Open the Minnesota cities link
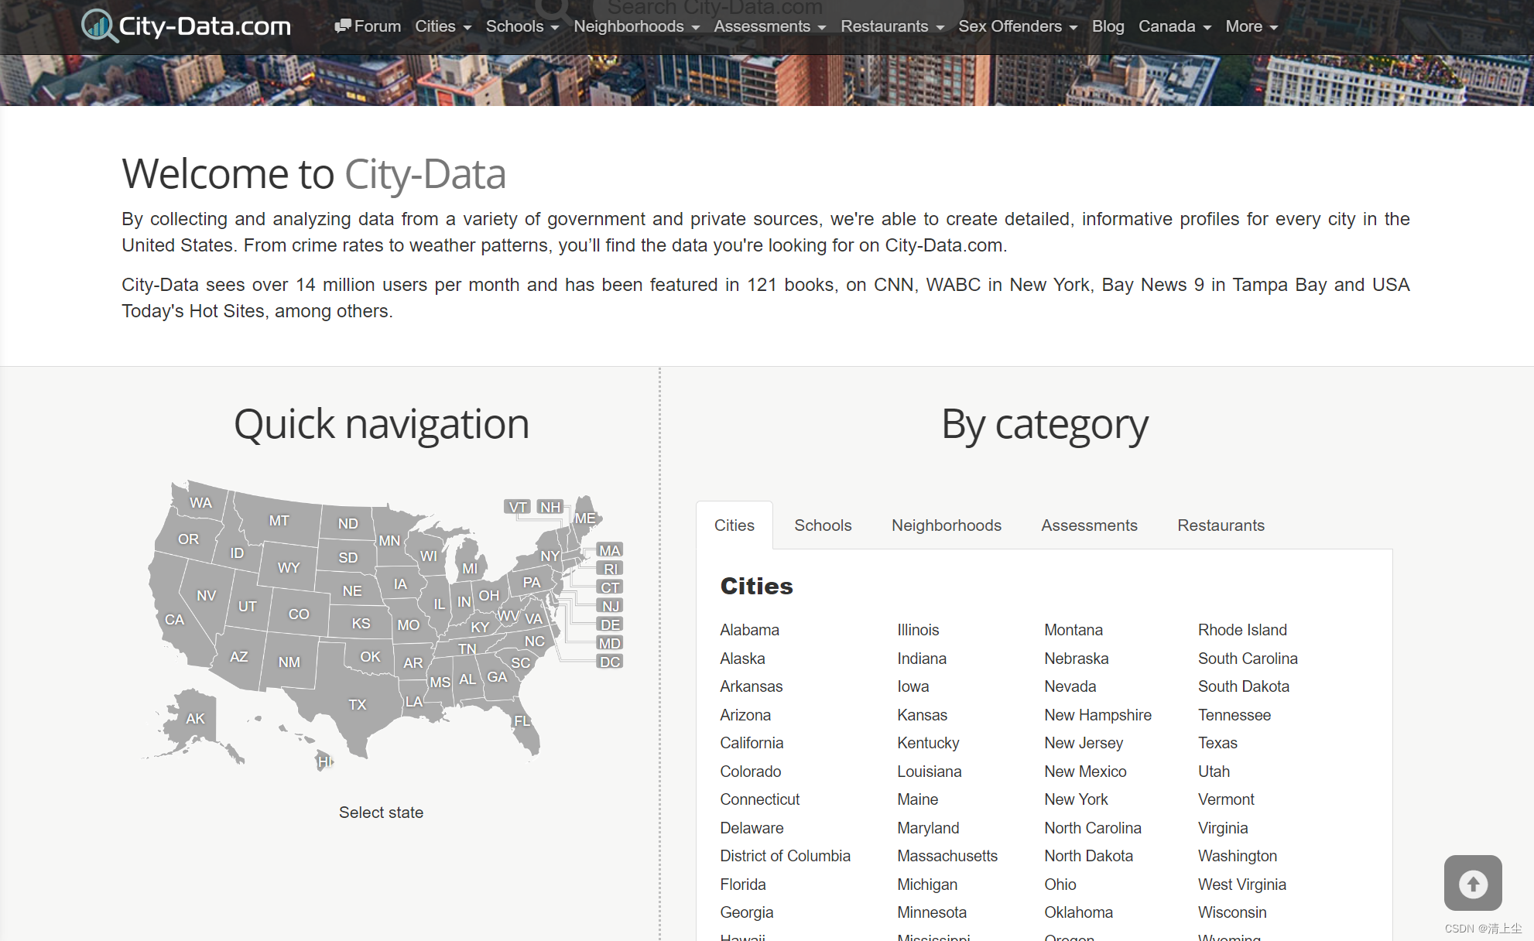 point(932,912)
